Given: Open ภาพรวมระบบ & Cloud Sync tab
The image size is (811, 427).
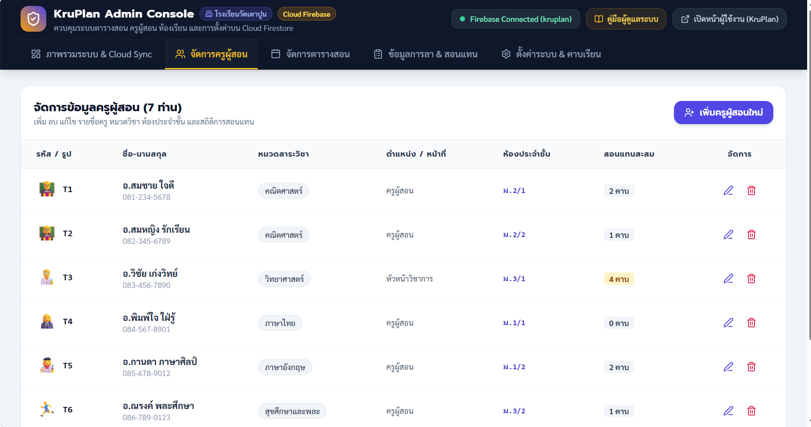Looking at the screenshot, I should click(x=92, y=54).
